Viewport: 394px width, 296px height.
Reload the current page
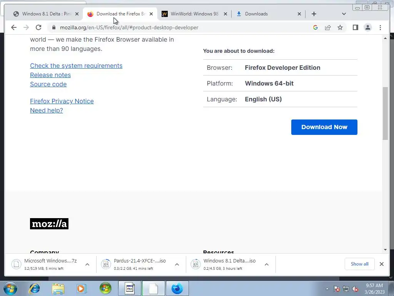[38, 27]
